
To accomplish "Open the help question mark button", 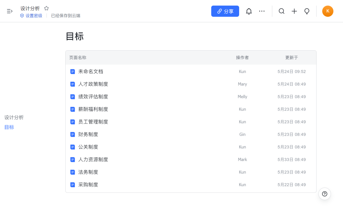I will (x=325, y=194).
